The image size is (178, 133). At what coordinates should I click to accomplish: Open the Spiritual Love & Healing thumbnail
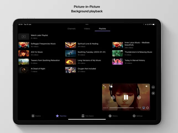tap(71, 45)
